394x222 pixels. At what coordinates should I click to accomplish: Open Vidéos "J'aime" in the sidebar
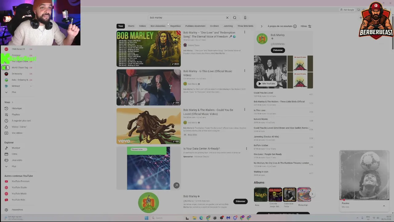coord(19,127)
